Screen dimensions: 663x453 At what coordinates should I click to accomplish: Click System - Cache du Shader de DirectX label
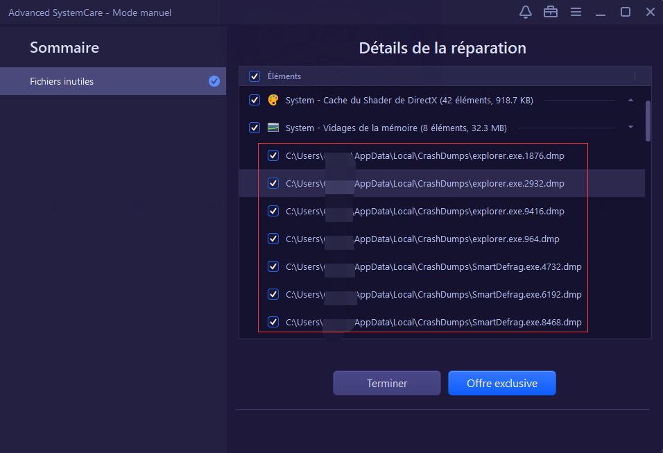pos(409,101)
